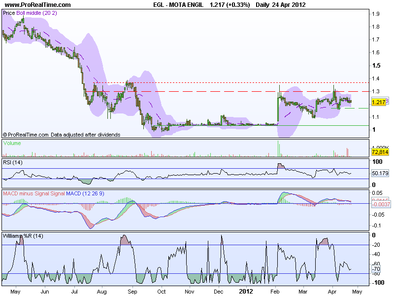Click the Sep label on the time axis
This screenshot has height=296, width=394.
(132, 292)
